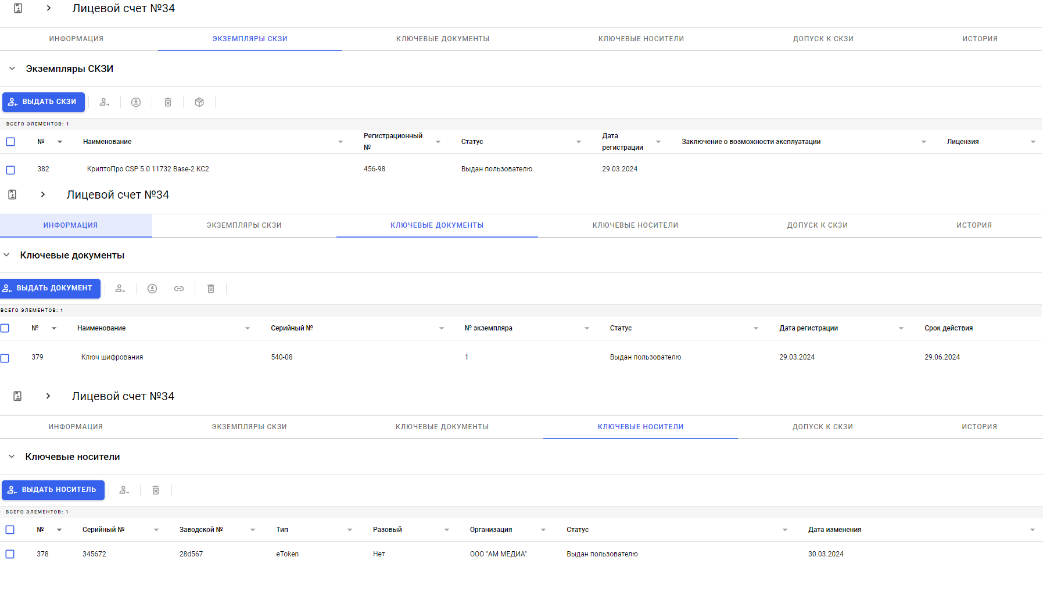This screenshot has width=1043, height=593.
Task: Click the delete trash icon in Экземпляры СКЗИ toolbar
Action: pos(168,102)
